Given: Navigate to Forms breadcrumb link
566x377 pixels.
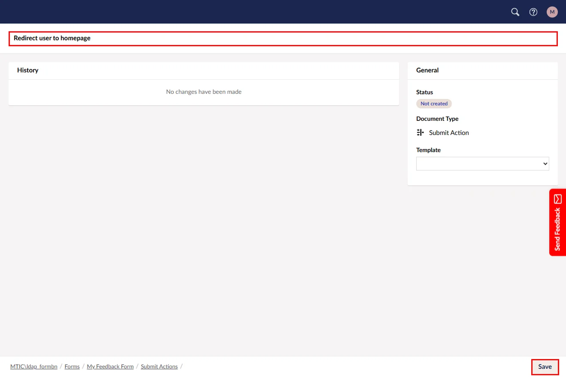Looking at the screenshot, I should pyautogui.click(x=72, y=367).
